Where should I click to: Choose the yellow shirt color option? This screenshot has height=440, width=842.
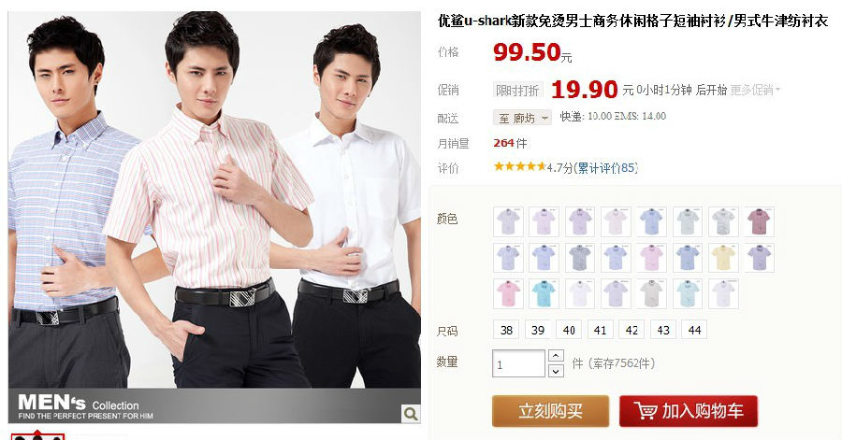[x=723, y=258]
